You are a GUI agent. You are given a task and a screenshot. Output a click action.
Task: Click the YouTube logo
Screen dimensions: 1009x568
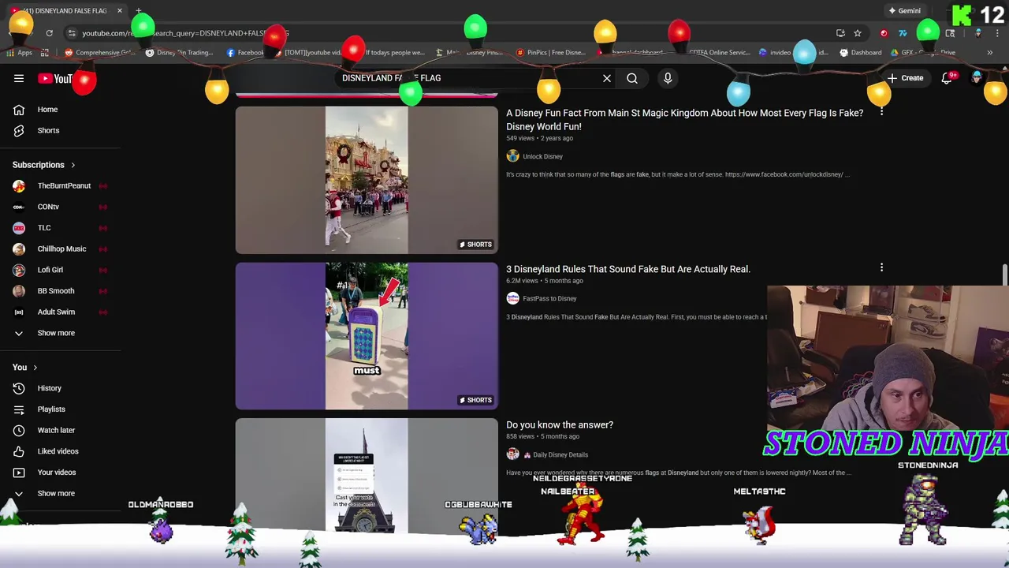click(x=55, y=78)
